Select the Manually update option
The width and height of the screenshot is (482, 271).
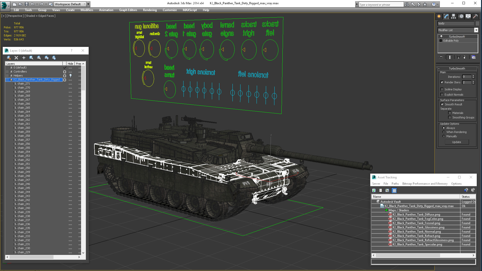tap(444, 136)
